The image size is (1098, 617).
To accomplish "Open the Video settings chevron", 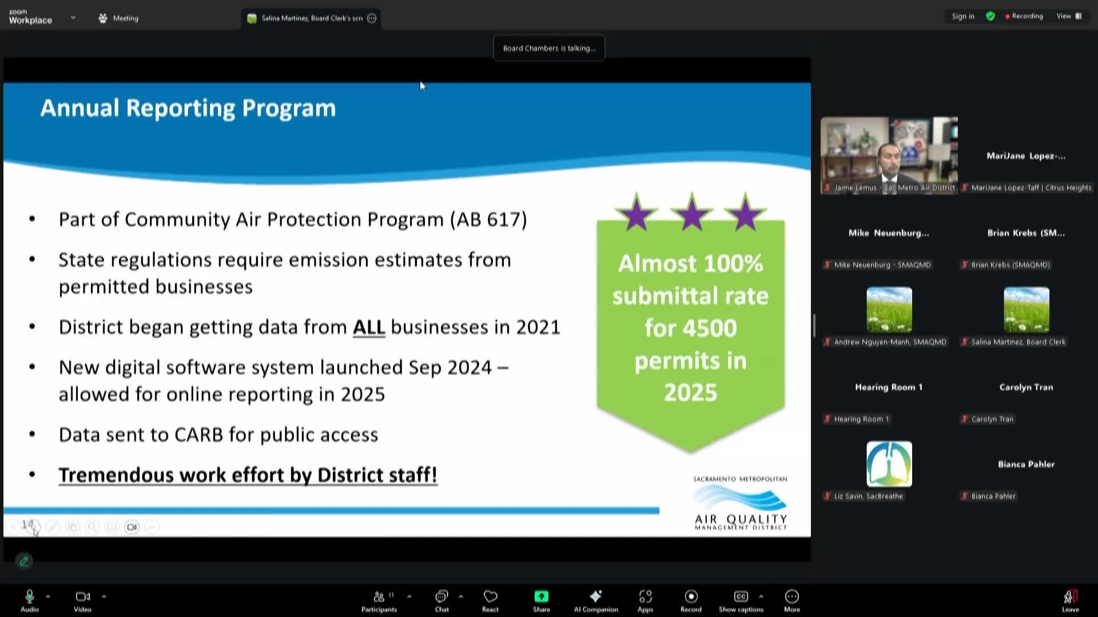I will [105, 596].
